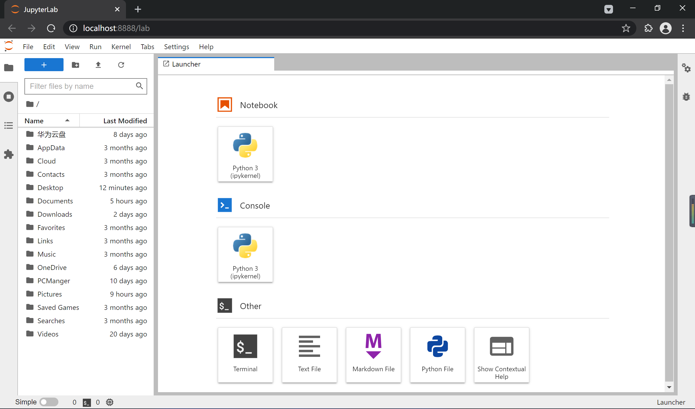
Task: Open a new browser tab
Action: click(138, 10)
